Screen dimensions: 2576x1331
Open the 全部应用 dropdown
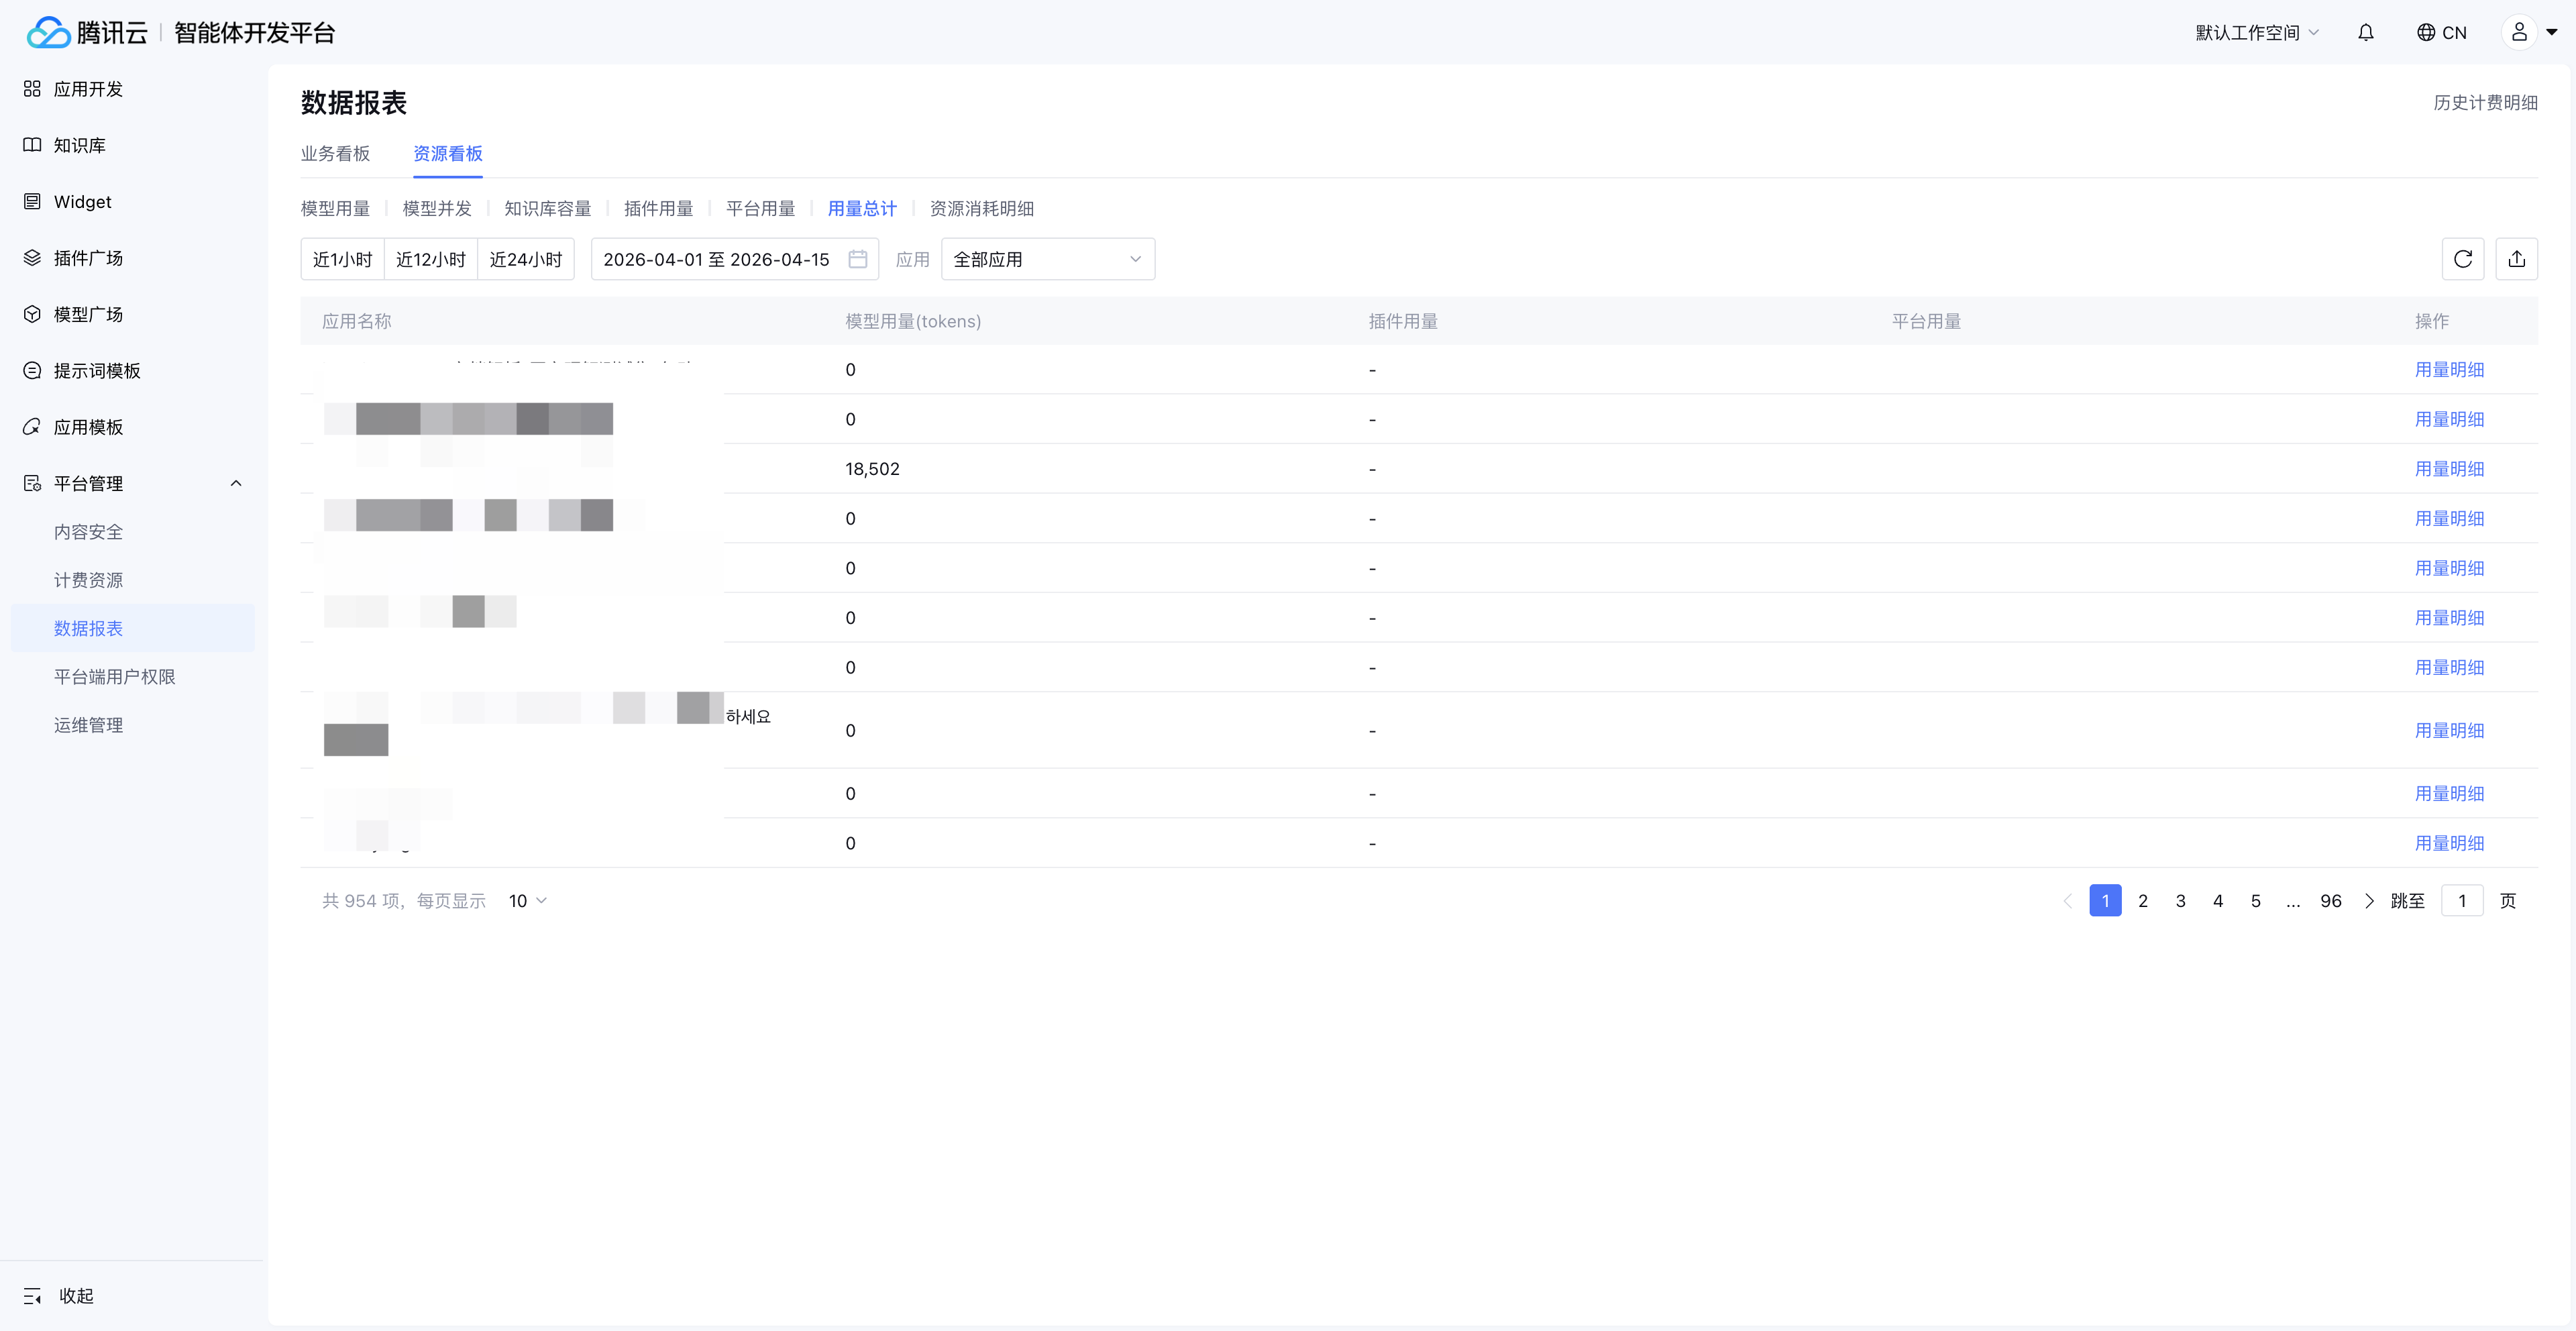(x=1047, y=259)
